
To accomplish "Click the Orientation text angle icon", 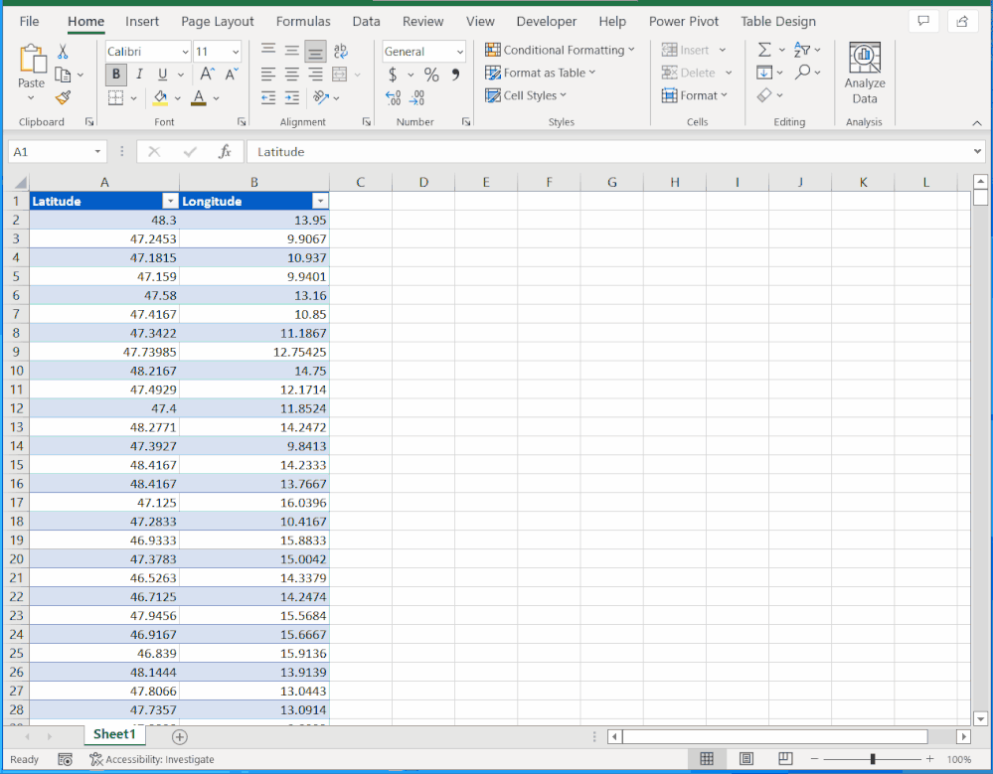I will (321, 97).
